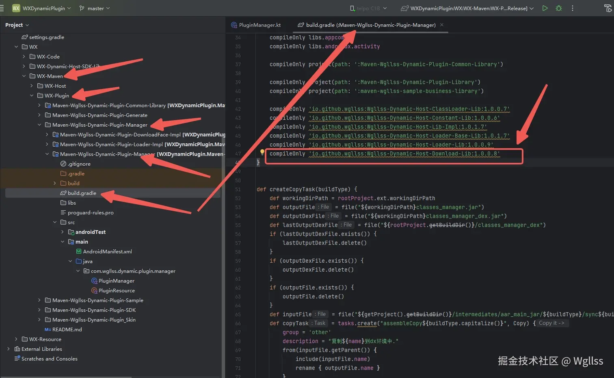Click the tool window icon at top-right
This screenshot has height=378, width=614.
coord(608,8)
